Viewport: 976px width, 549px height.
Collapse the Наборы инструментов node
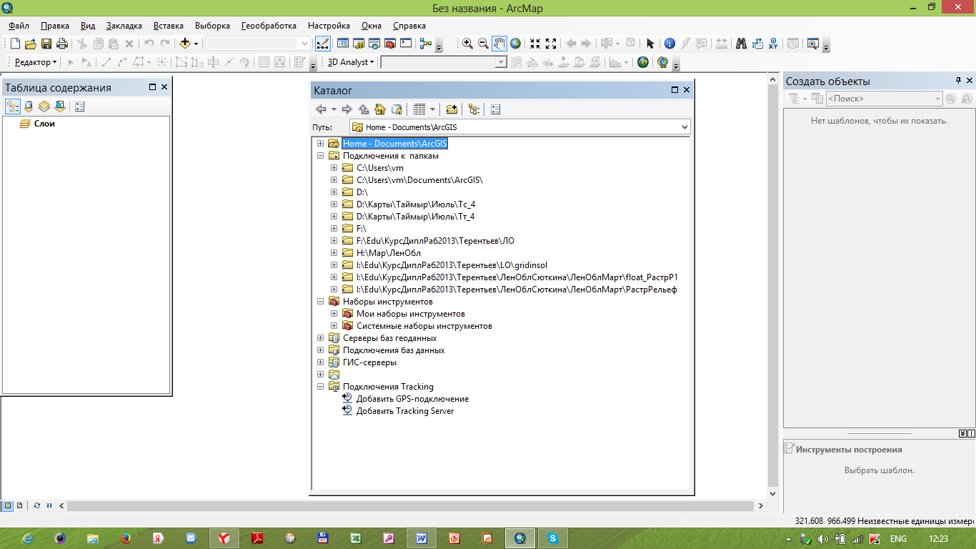321,302
